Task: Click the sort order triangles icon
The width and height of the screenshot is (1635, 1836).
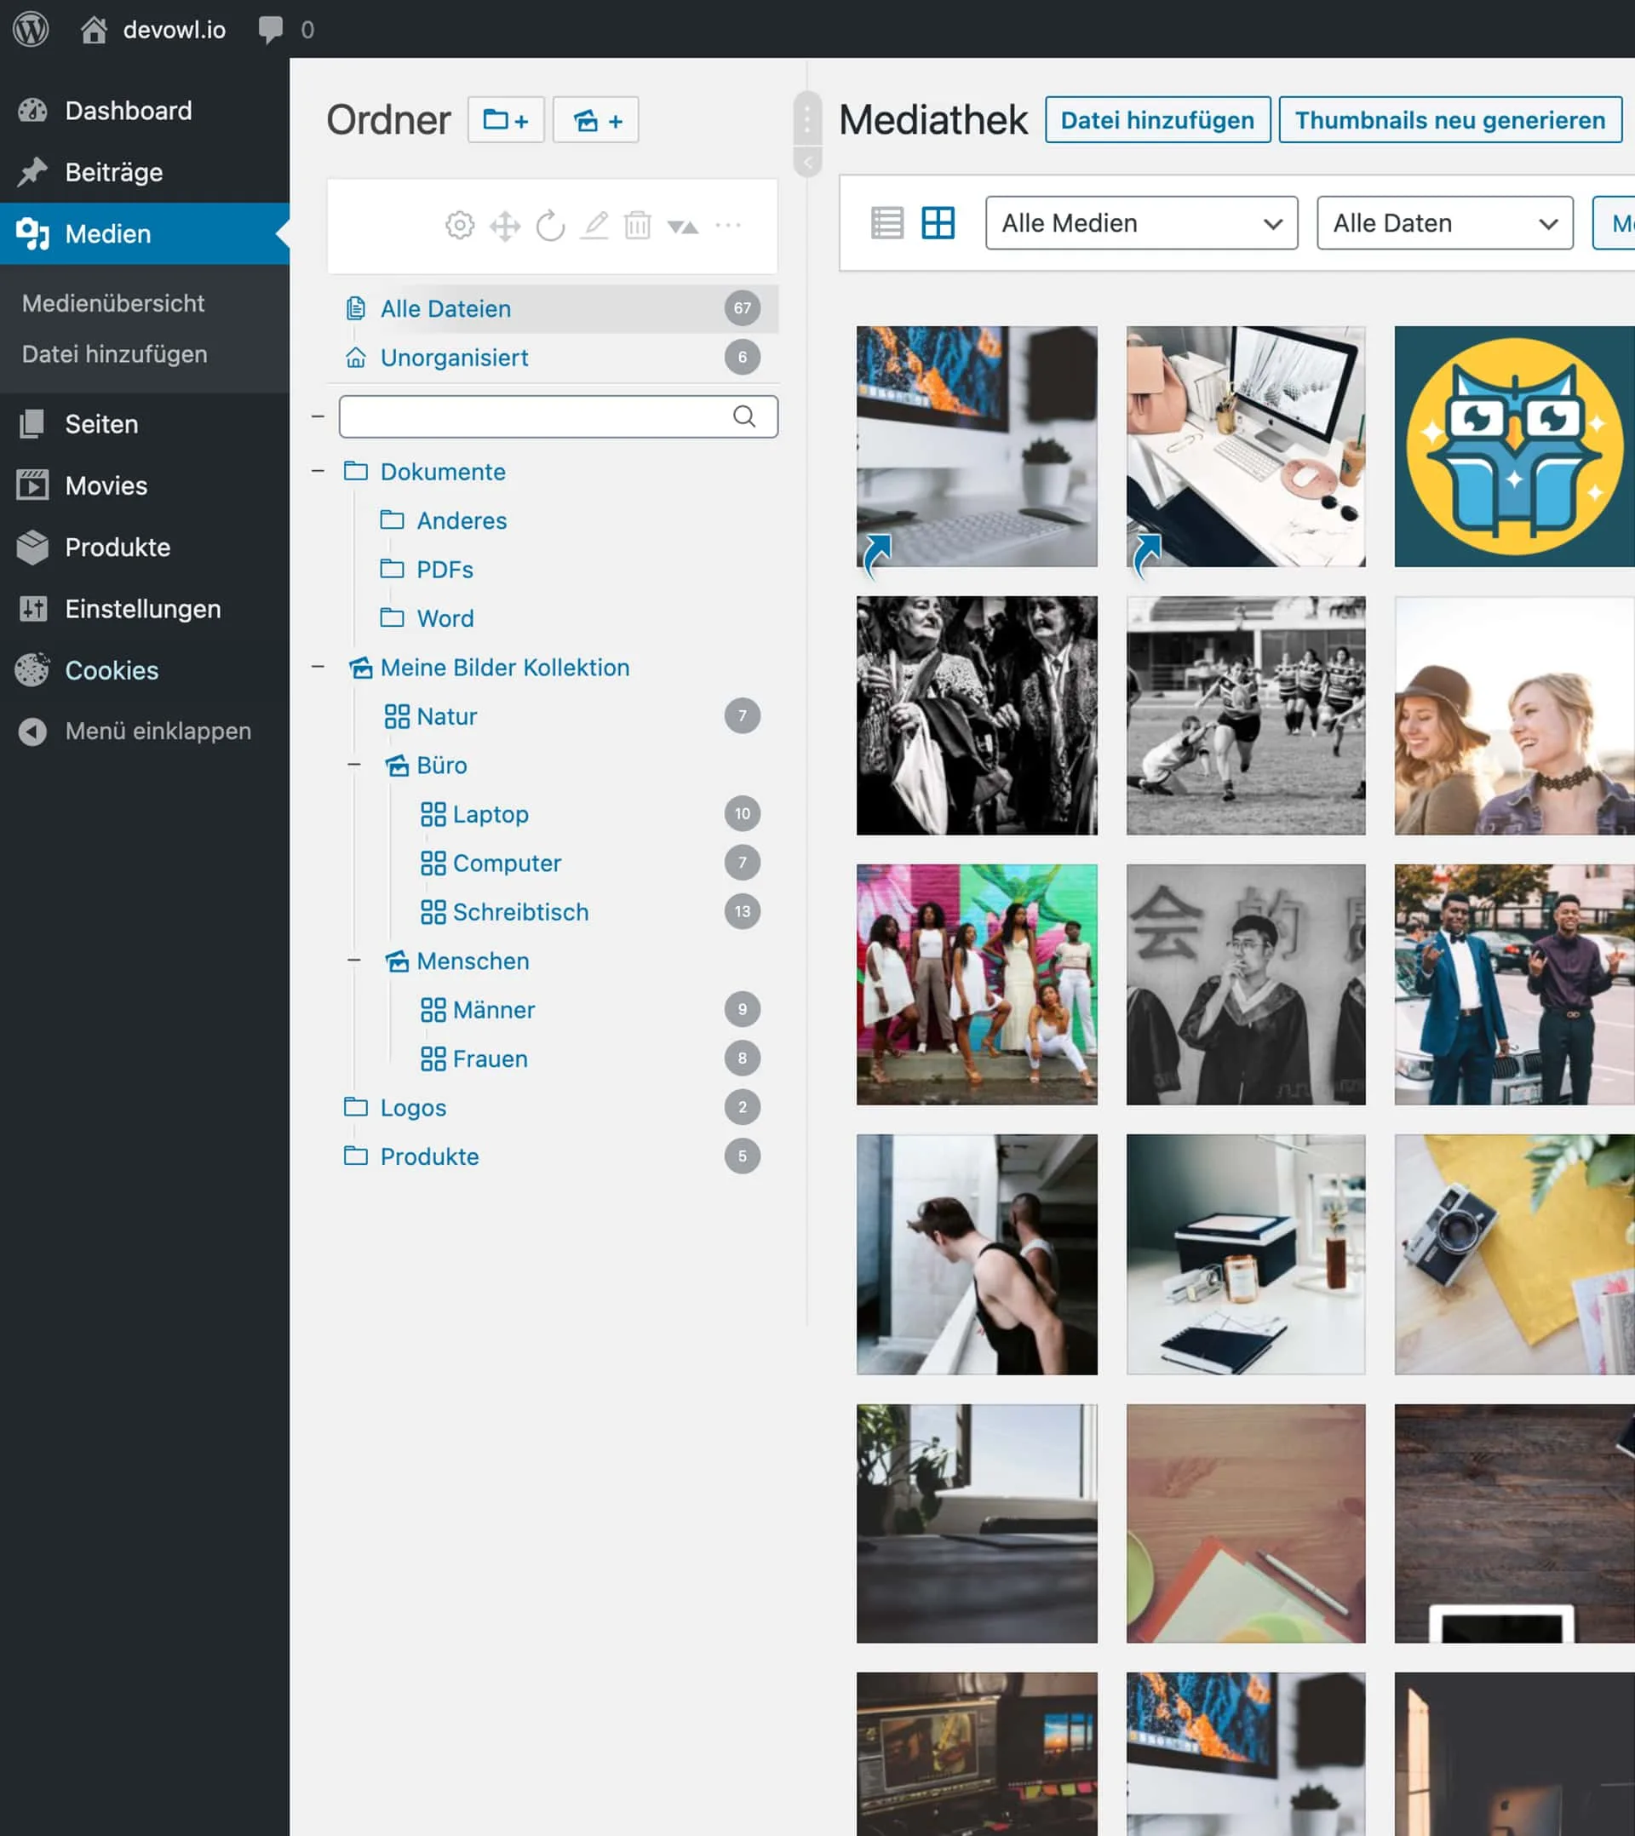Action: 683,227
